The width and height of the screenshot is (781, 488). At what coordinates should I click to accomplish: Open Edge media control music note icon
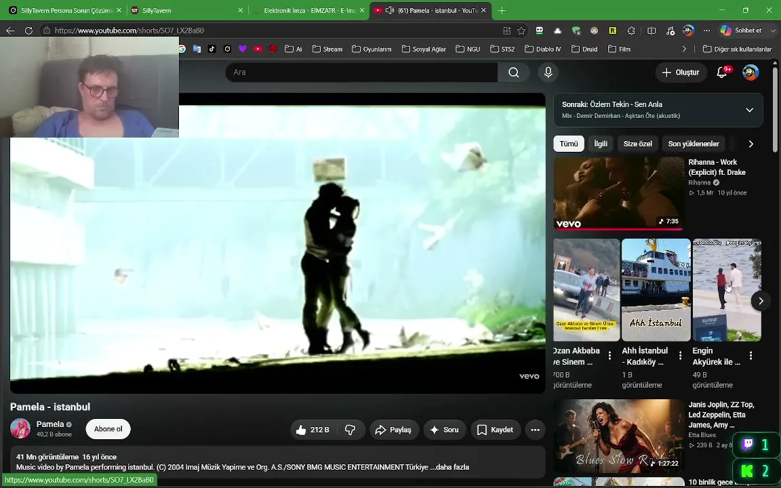click(x=670, y=30)
